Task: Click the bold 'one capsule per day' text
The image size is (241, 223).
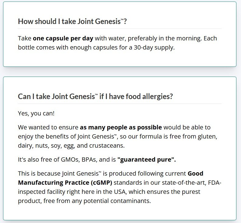Action: pos(63,39)
